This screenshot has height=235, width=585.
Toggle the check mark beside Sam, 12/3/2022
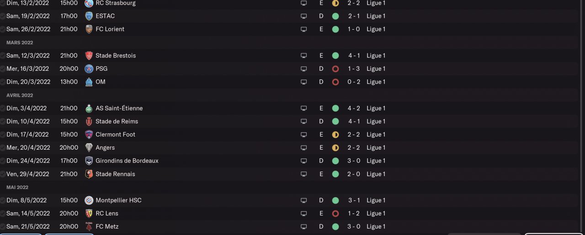tap(3, 56)
